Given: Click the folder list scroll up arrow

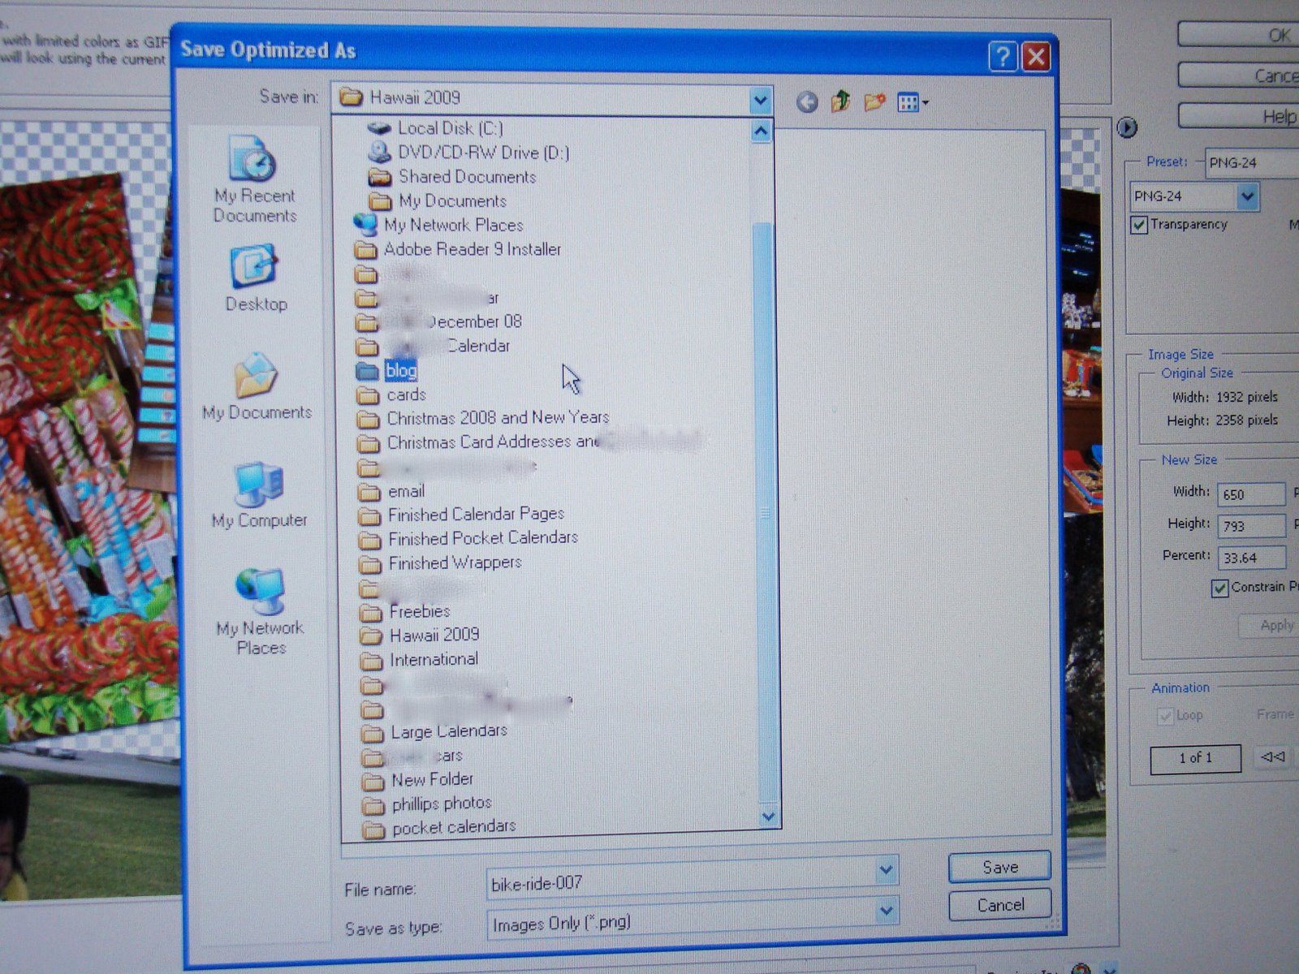Looking at the screenshot, I should point(761,130).
